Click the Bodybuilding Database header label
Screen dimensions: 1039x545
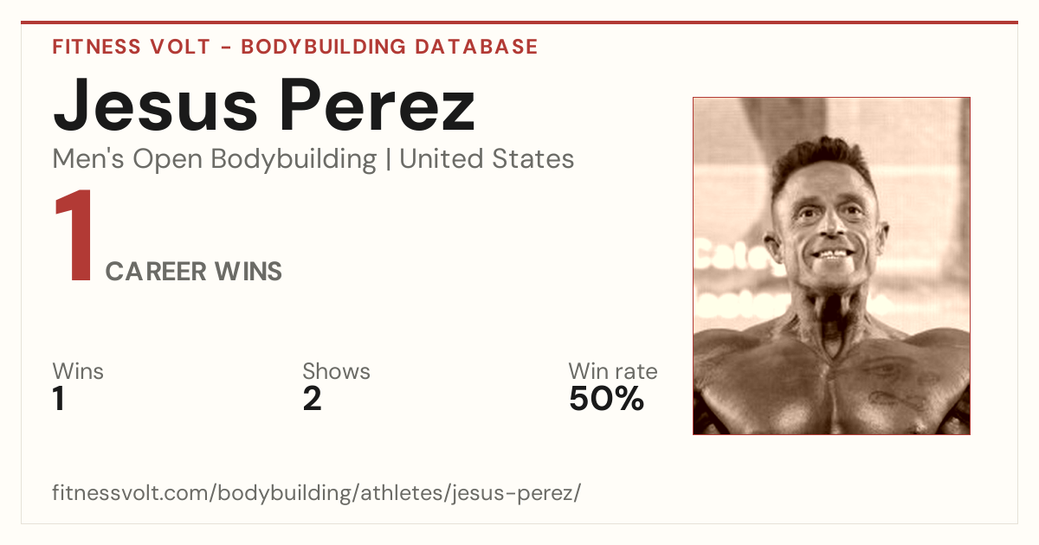pos(390,47)
